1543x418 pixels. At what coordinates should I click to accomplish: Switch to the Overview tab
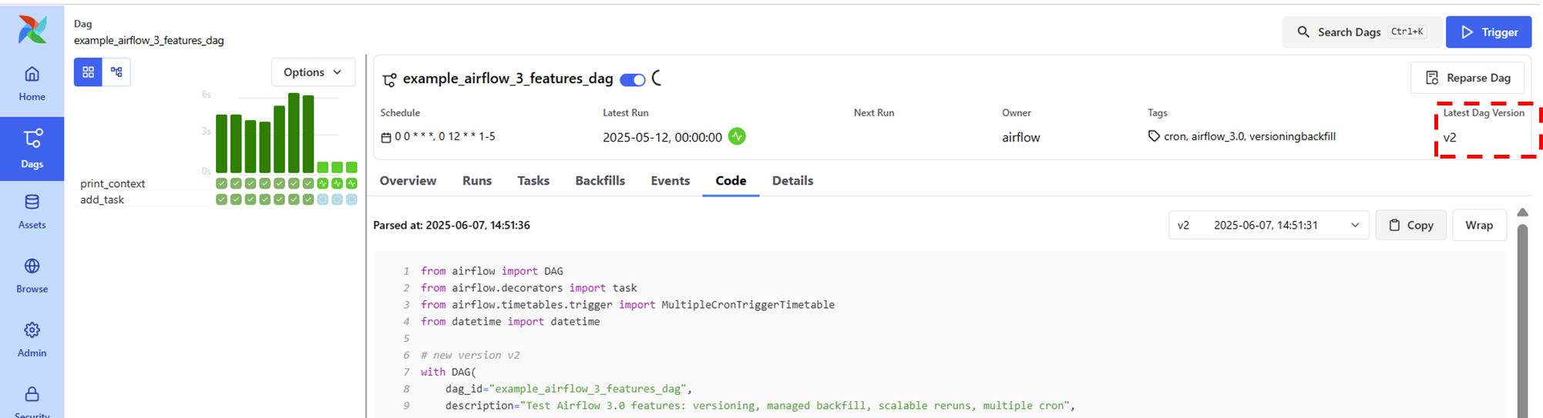tap(408, 180)
